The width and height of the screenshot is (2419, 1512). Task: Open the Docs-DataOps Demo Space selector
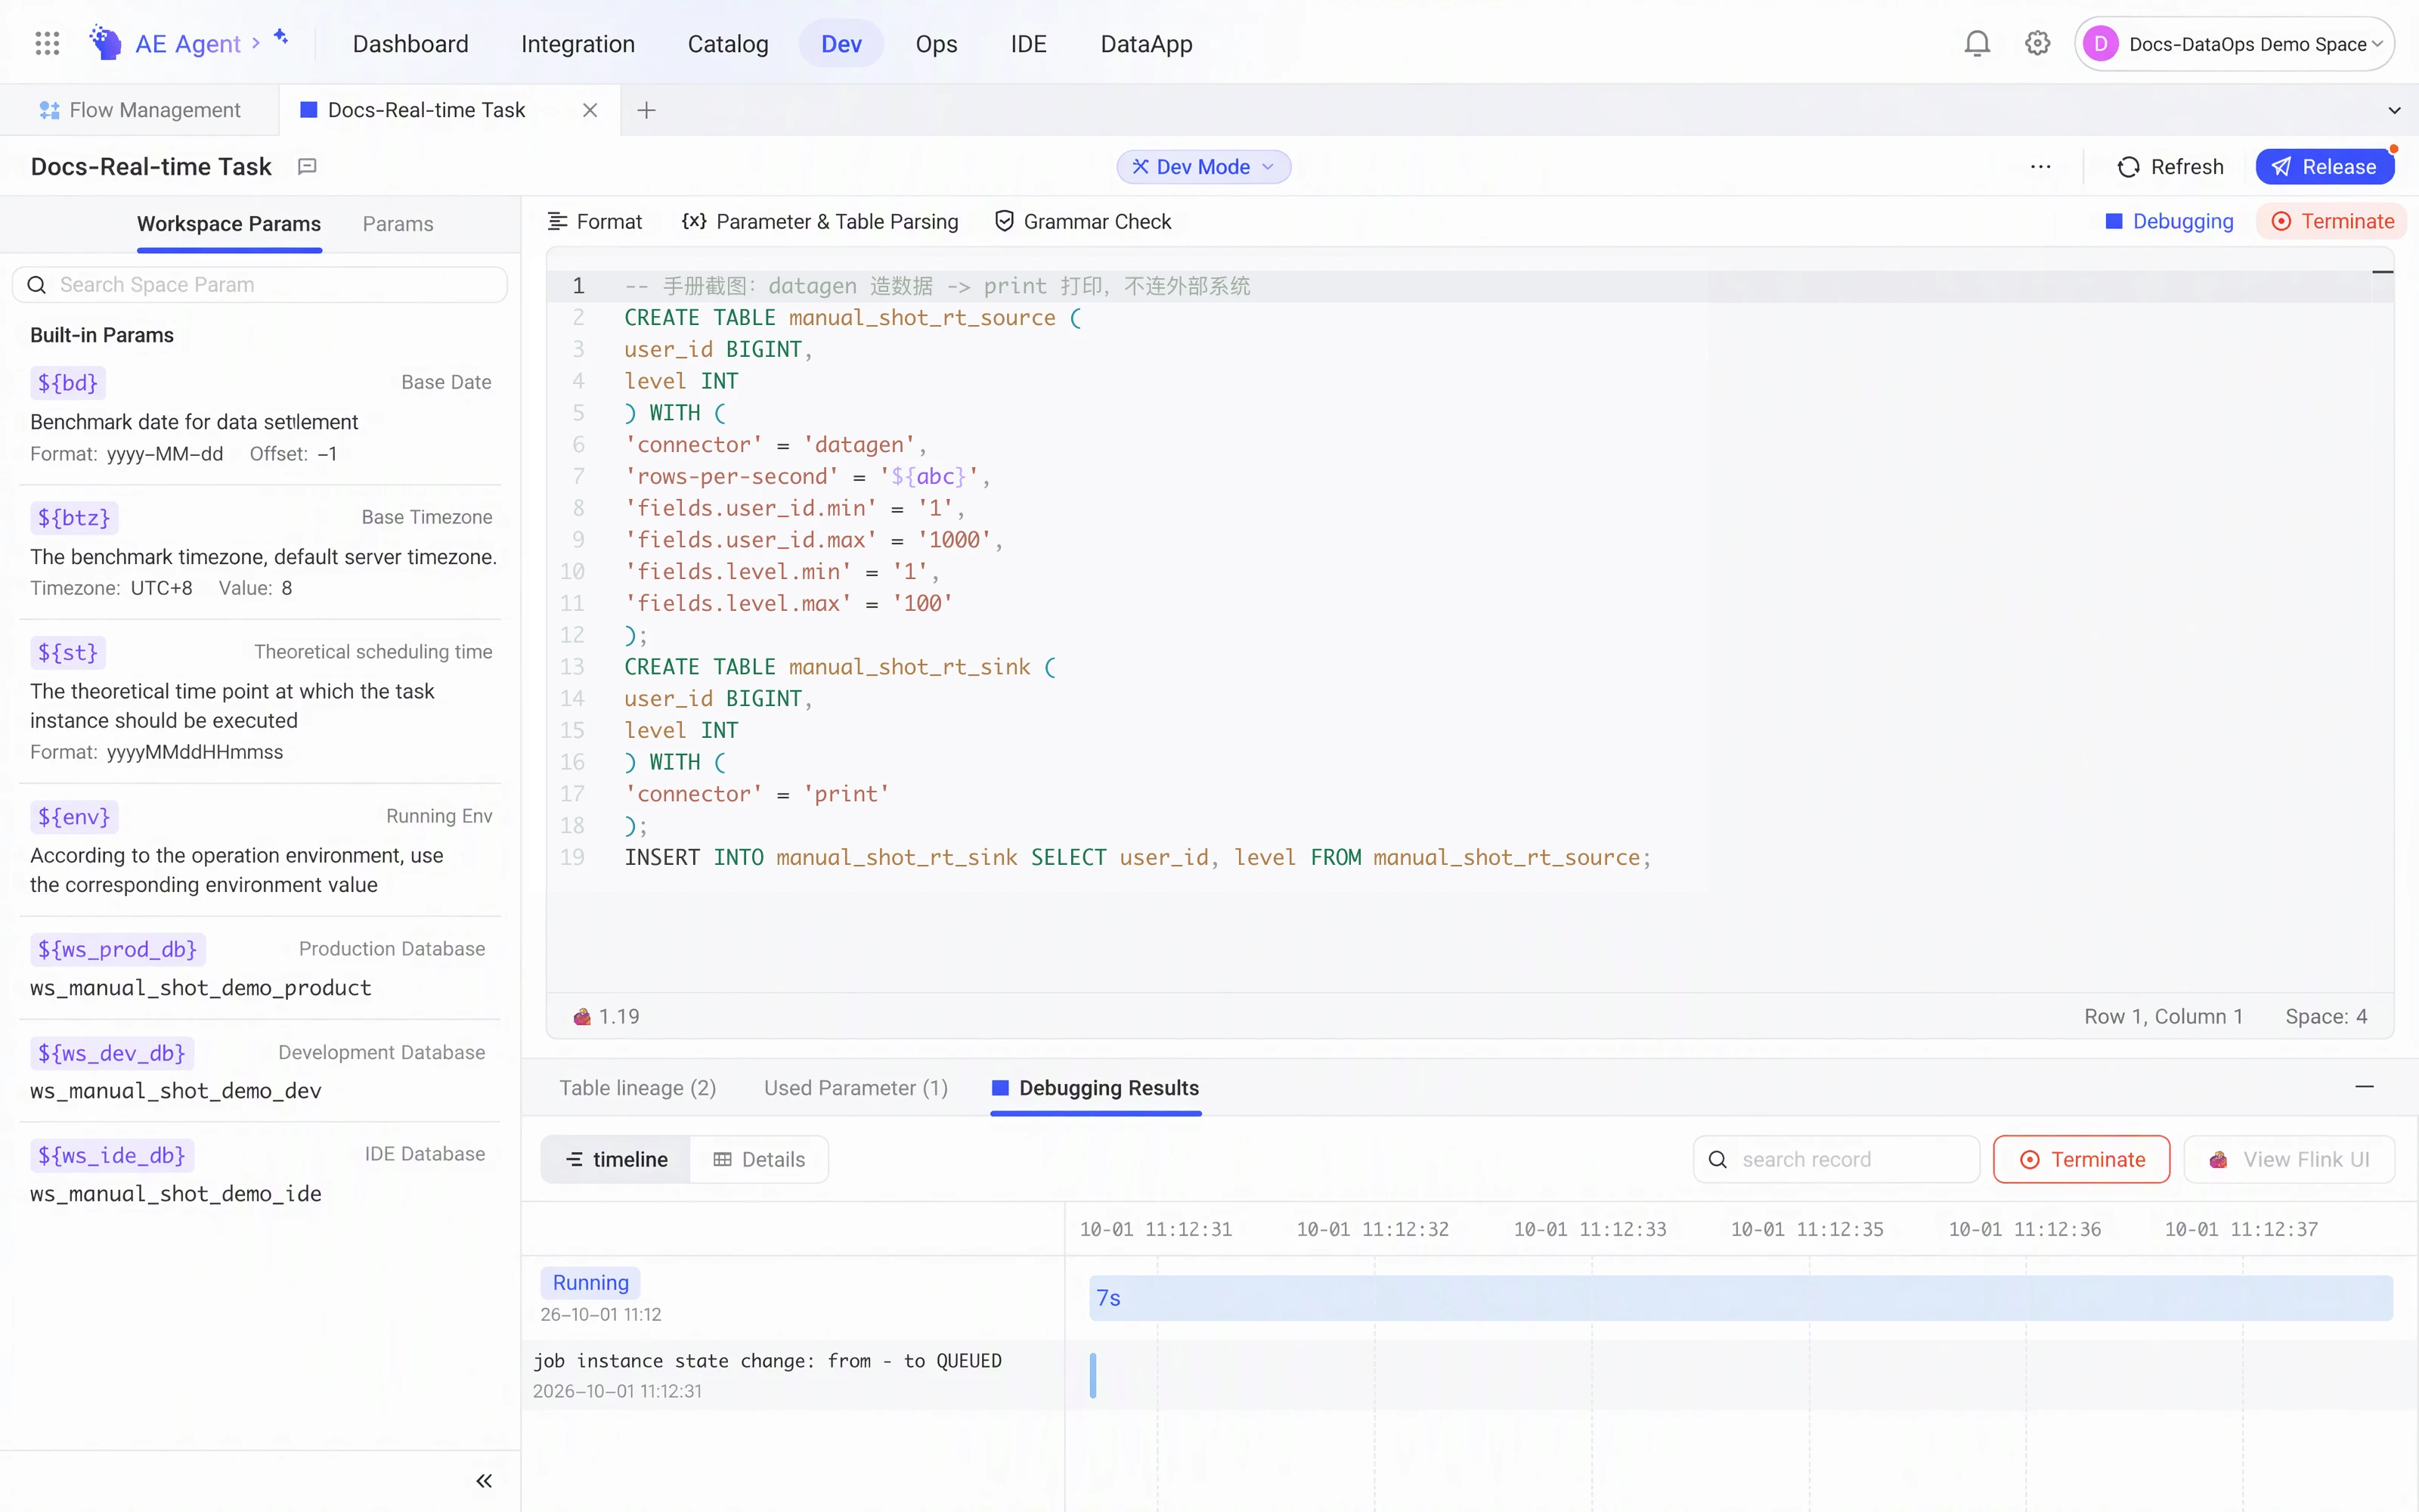[2234, 43]
